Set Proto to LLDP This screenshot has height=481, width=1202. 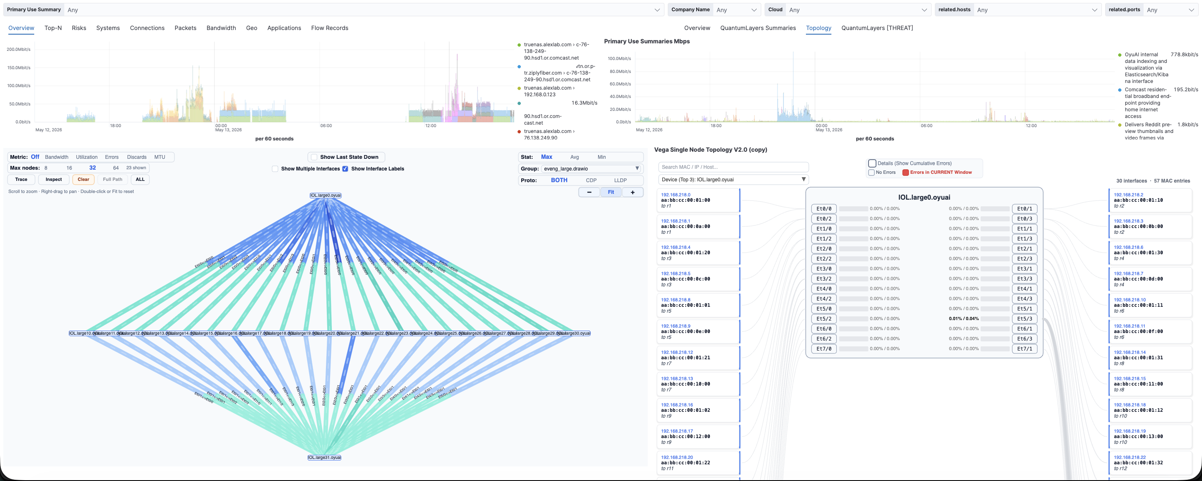(620, 180)
